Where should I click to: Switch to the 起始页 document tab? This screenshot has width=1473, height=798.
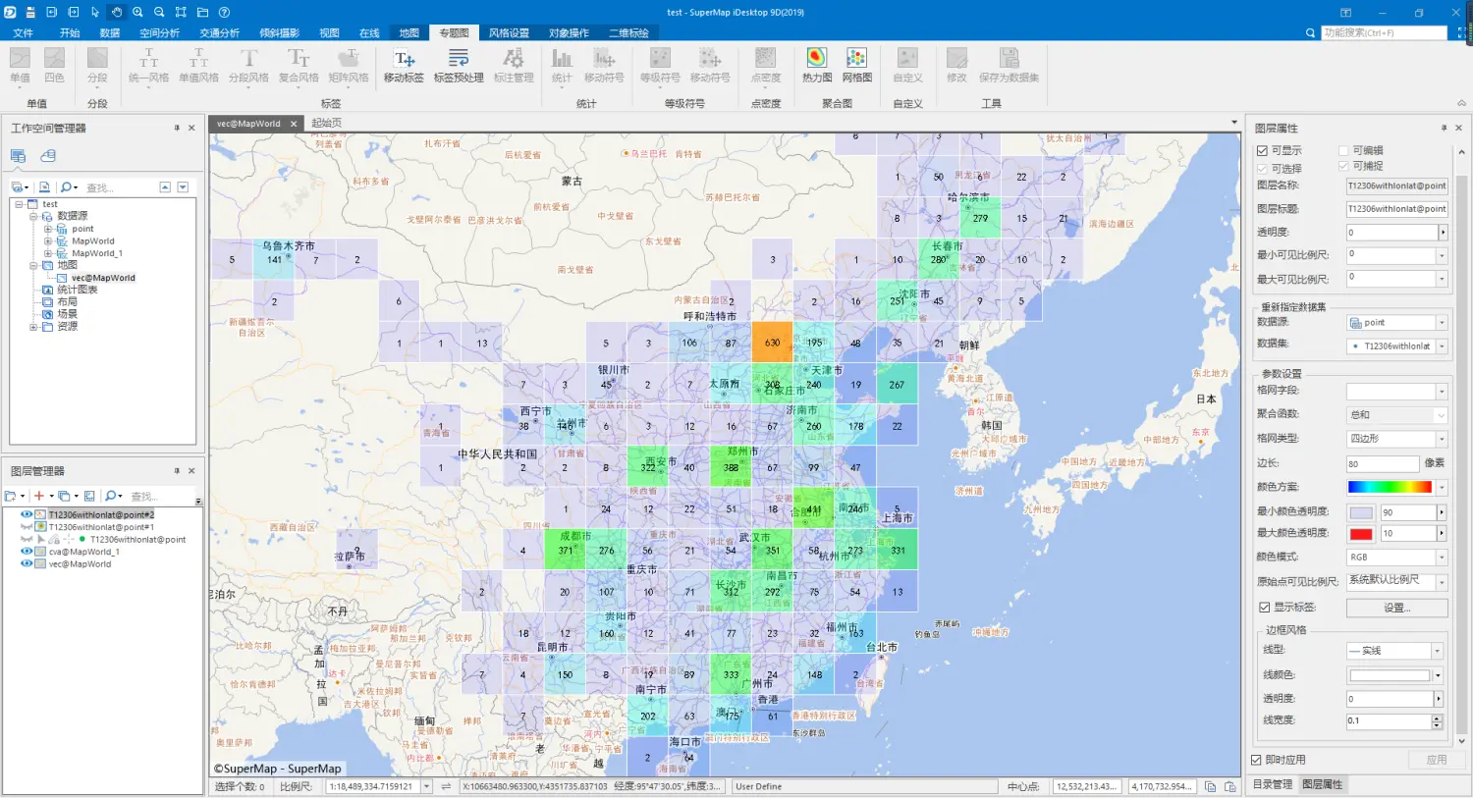[x=327, y=124]
